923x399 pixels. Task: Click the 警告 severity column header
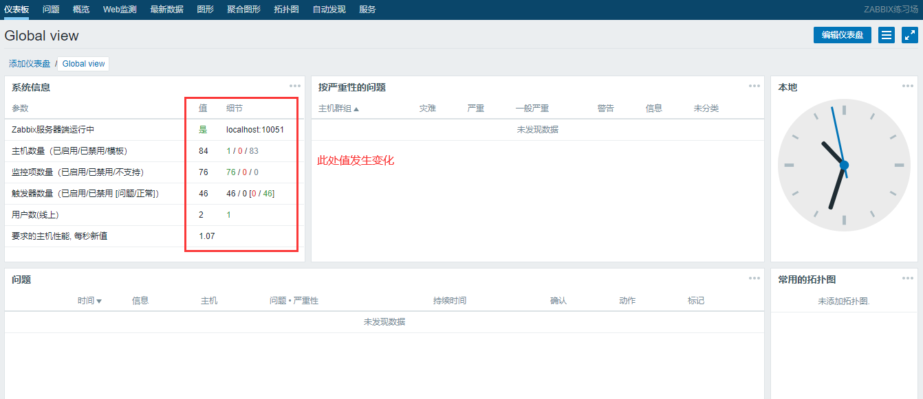[x=606, y=109]
